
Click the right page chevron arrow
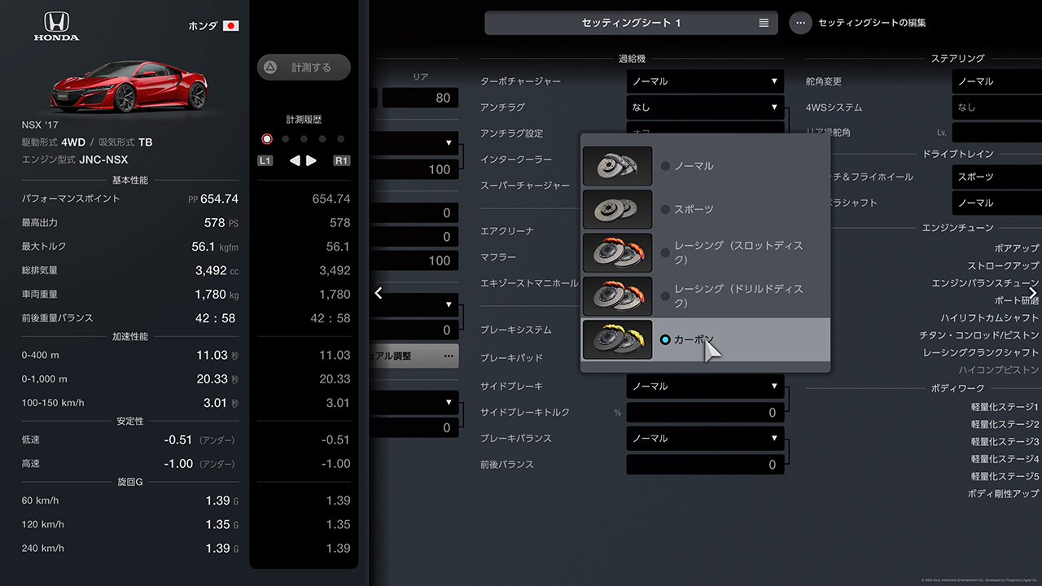click(1033, 293)
